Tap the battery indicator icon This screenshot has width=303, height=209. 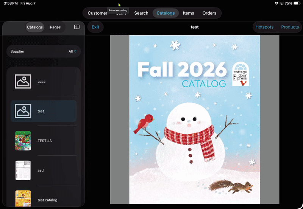(x=297, y=3)
